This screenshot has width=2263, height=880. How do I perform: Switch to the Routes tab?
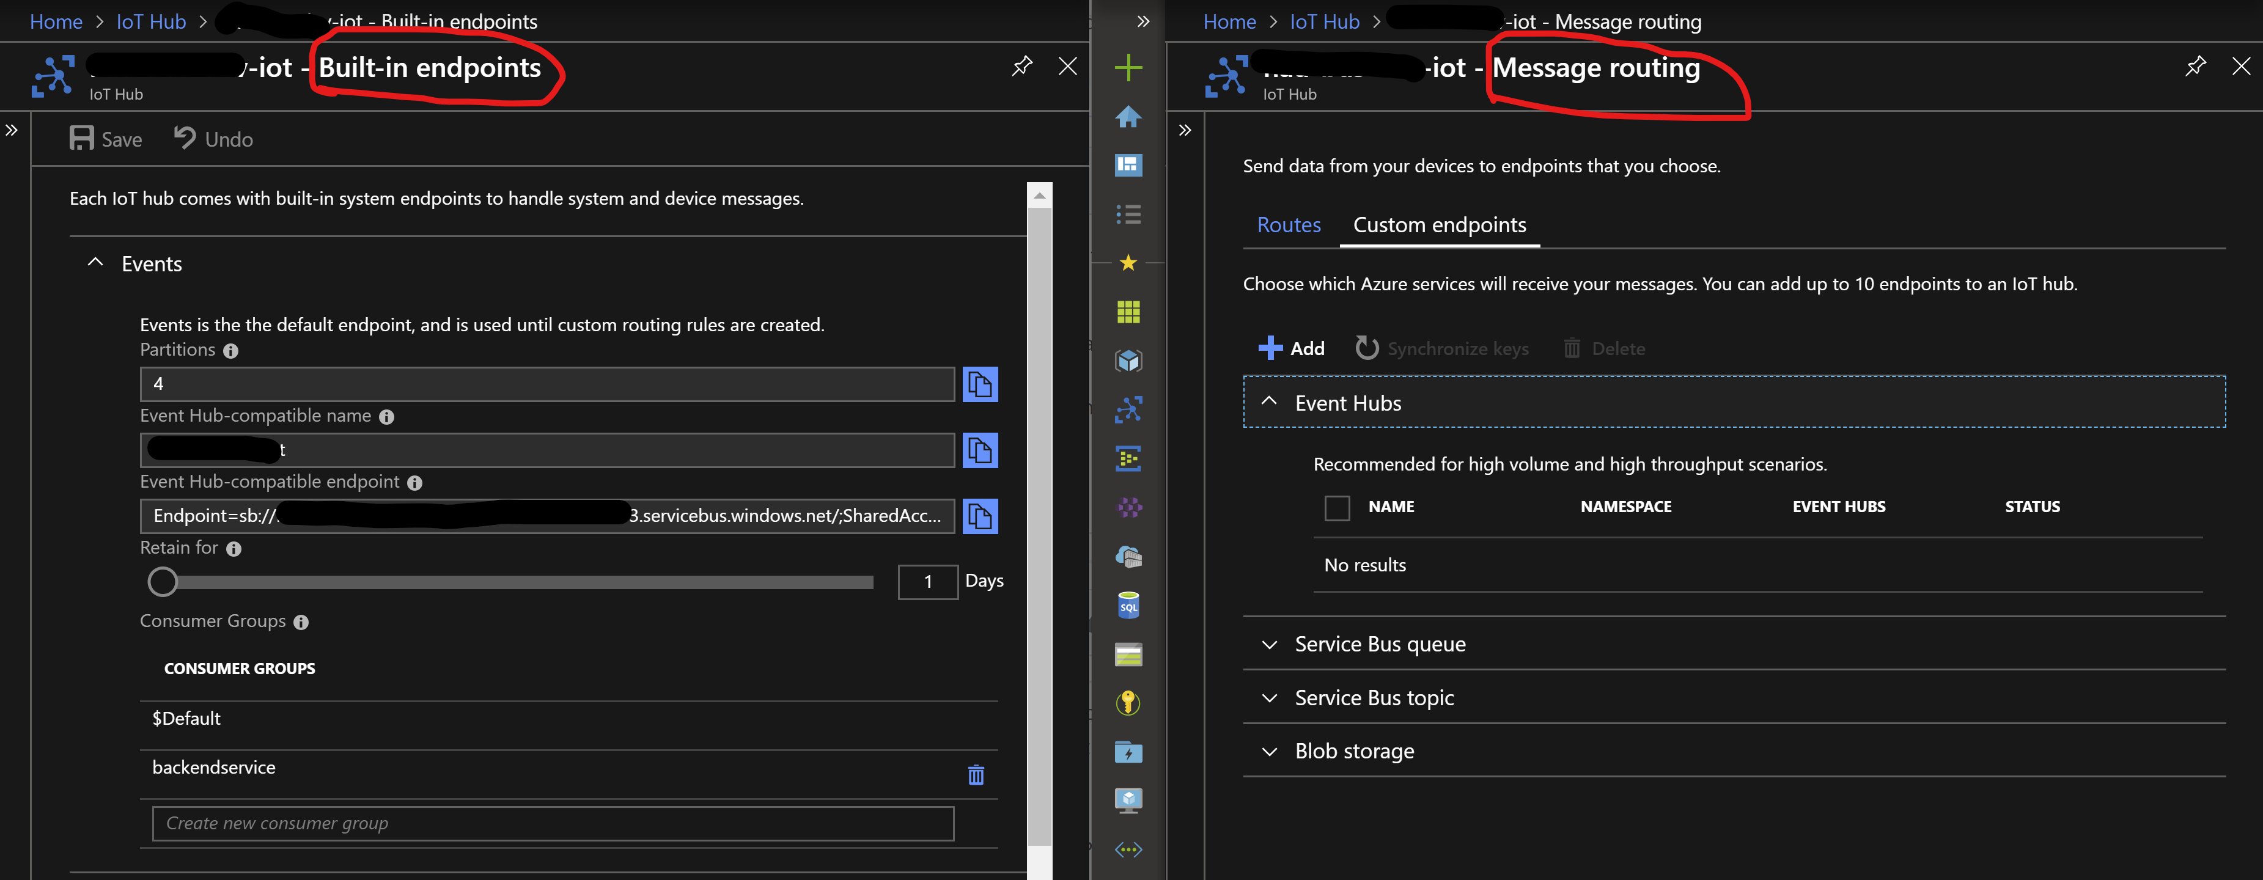[x=1288, y=225]
